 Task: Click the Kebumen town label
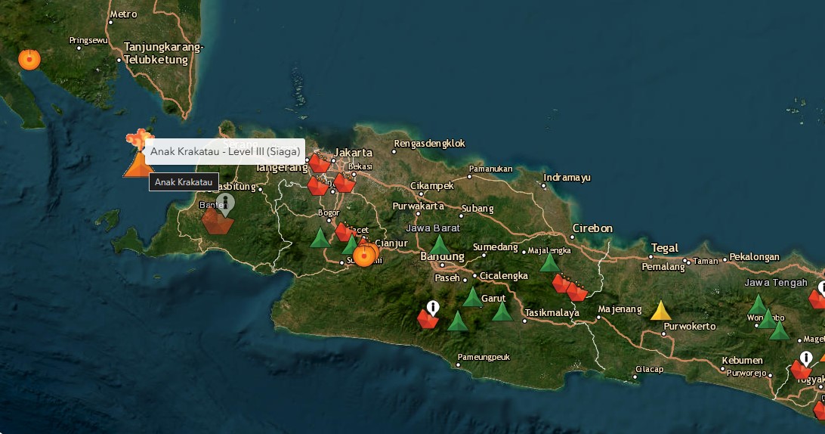click(x=743, y=361)
